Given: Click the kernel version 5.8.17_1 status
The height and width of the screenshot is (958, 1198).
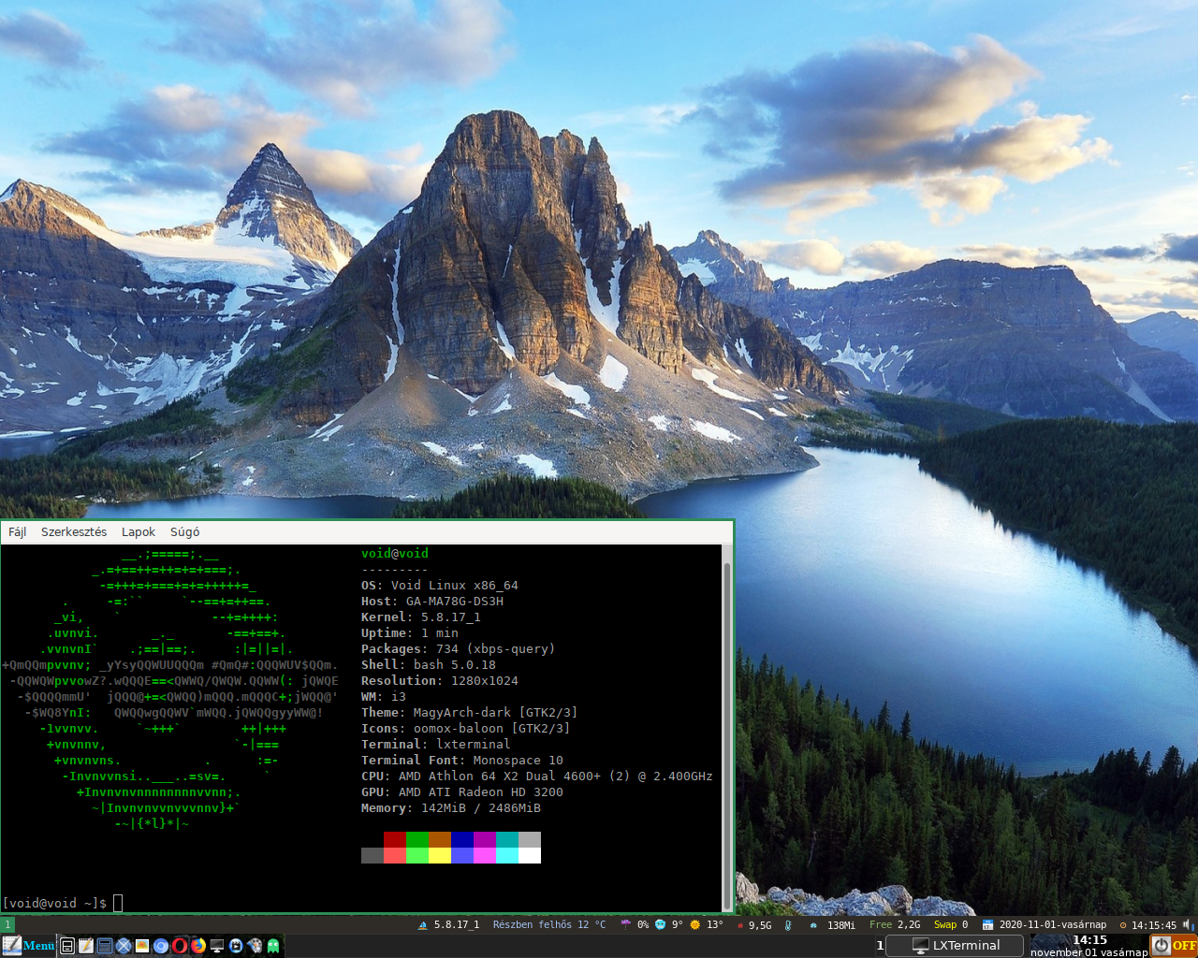Looking at the screenshot, I should [456, 925].
